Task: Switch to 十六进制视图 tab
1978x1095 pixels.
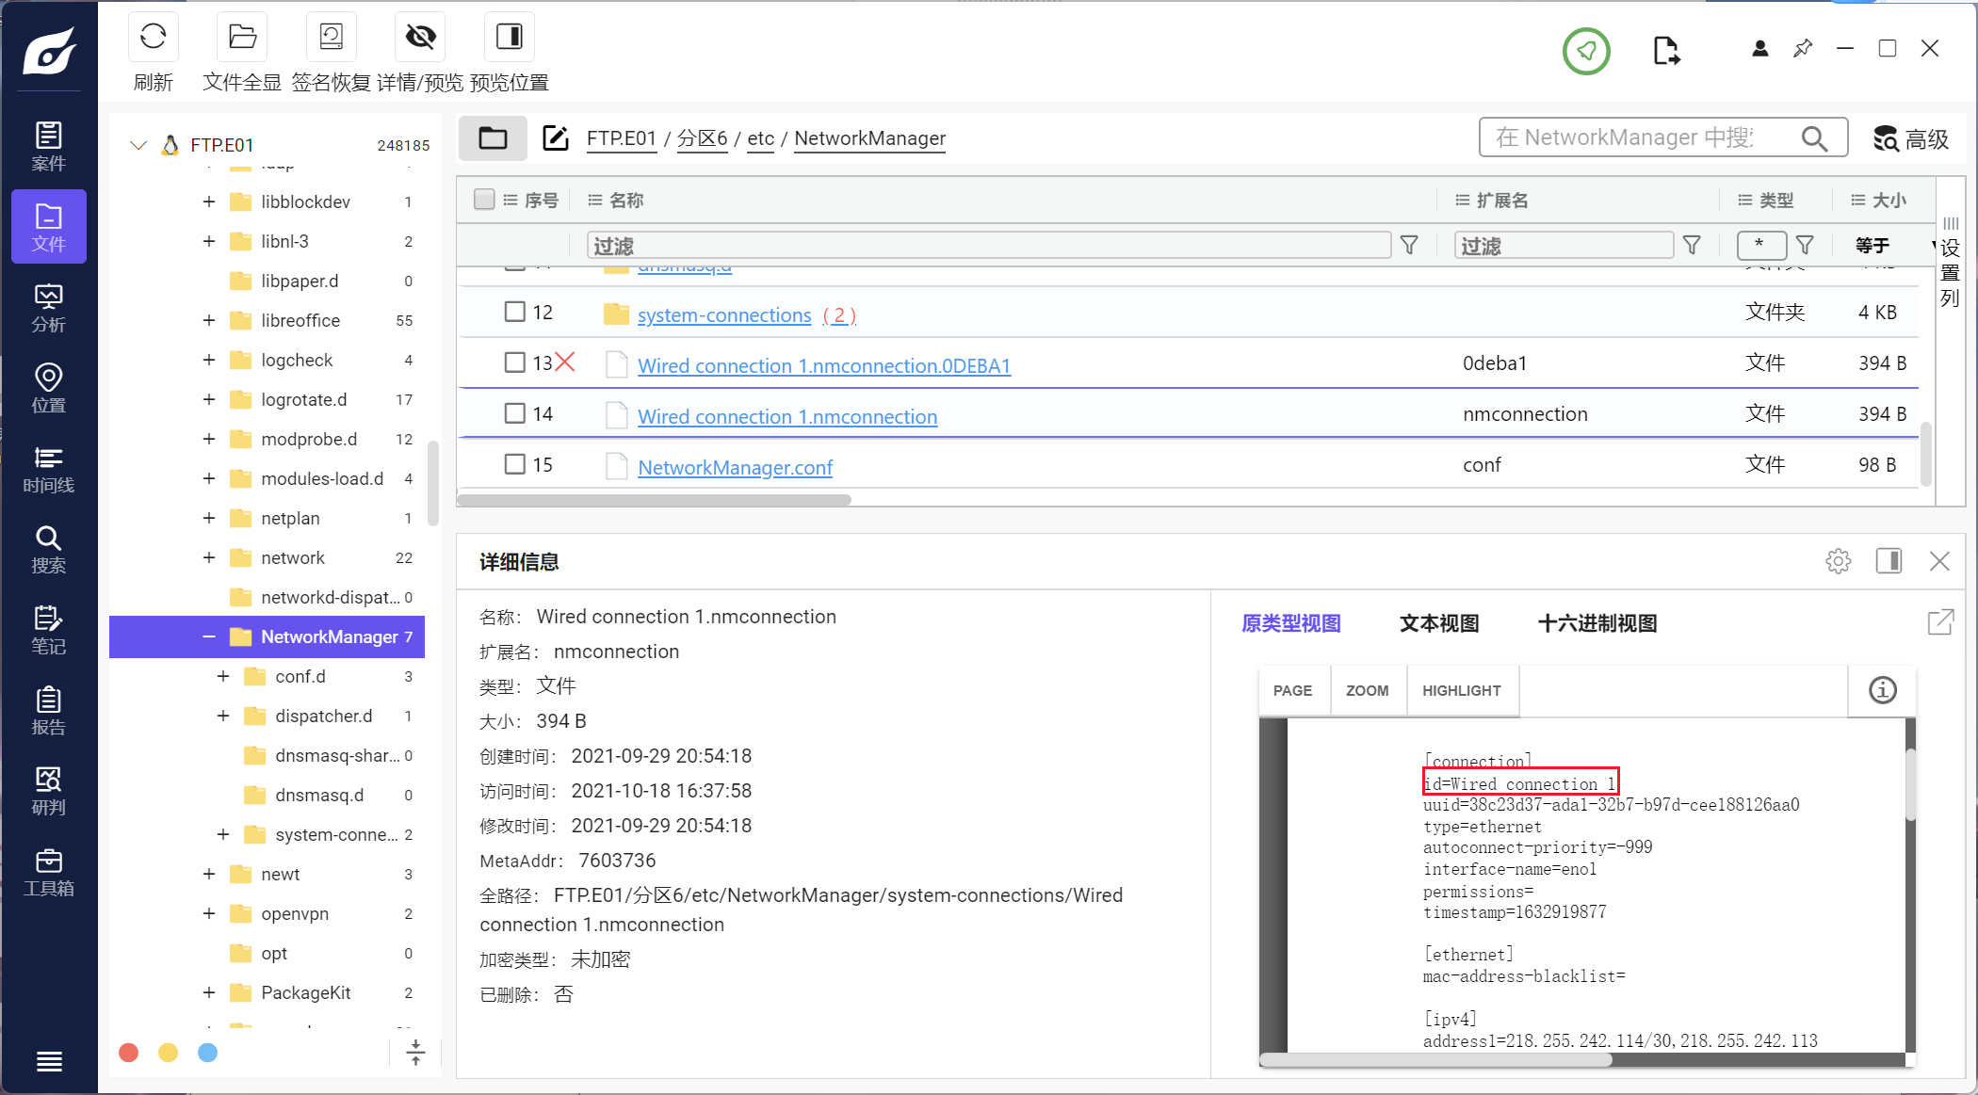Action: click(1597, 623)
